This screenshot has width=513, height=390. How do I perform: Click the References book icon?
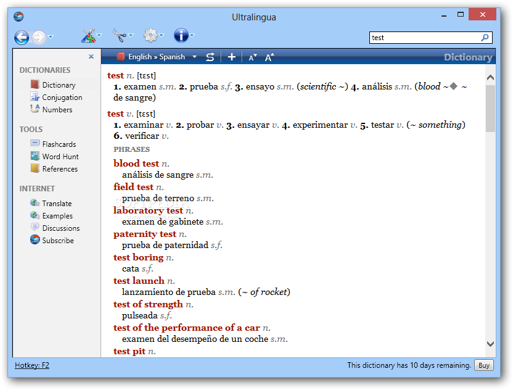tap(35, 168)
